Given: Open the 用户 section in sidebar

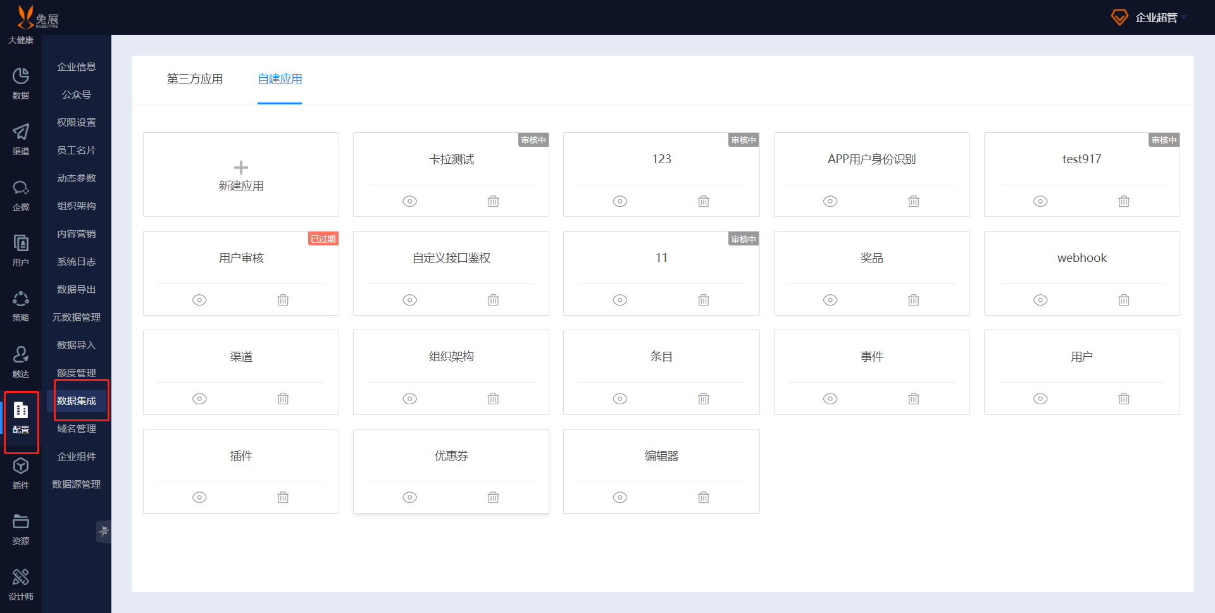Looking at the screenshot, I should click(x=21, y=251).
